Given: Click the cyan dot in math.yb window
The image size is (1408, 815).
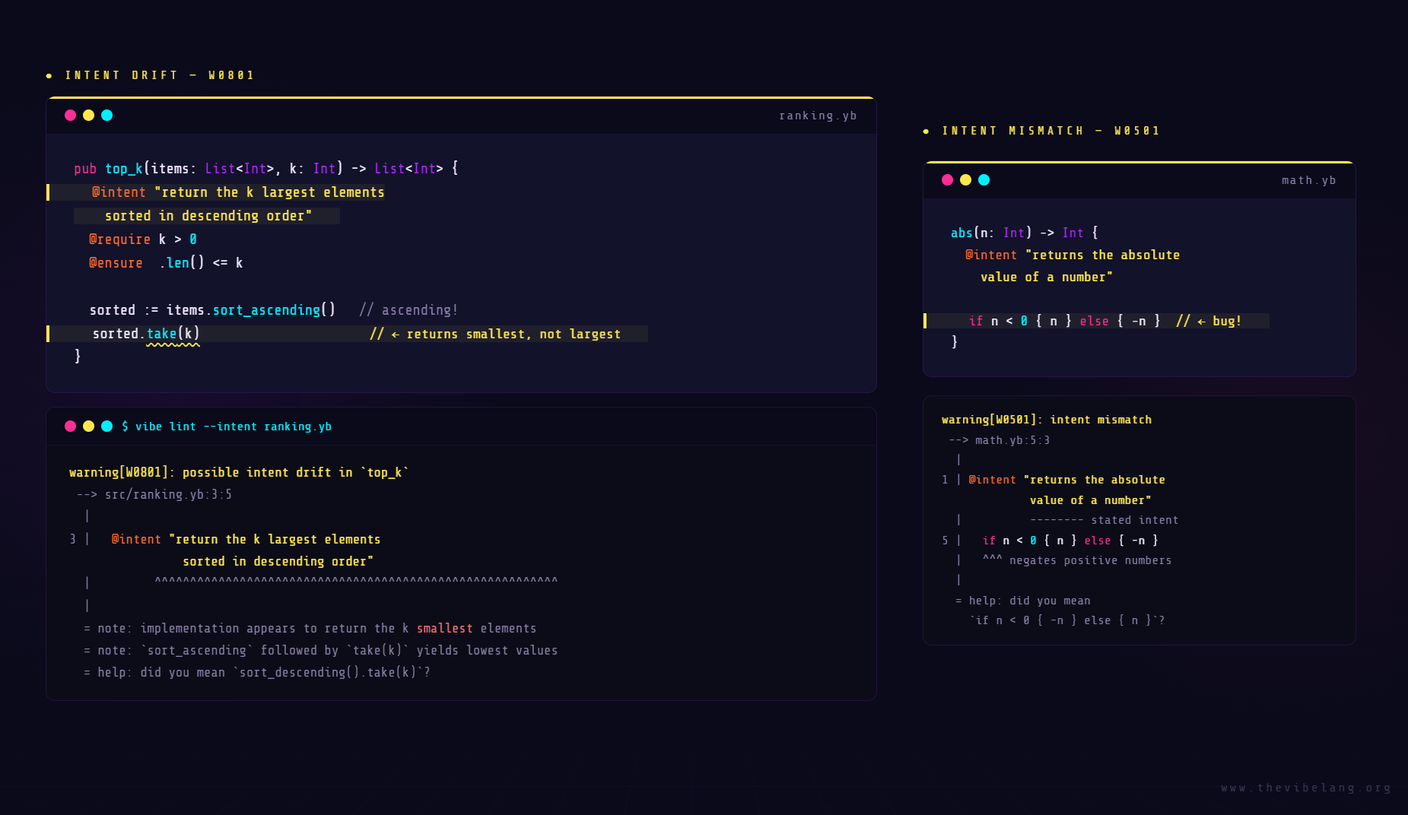Looking at the screenshot, I should point(984,179).
